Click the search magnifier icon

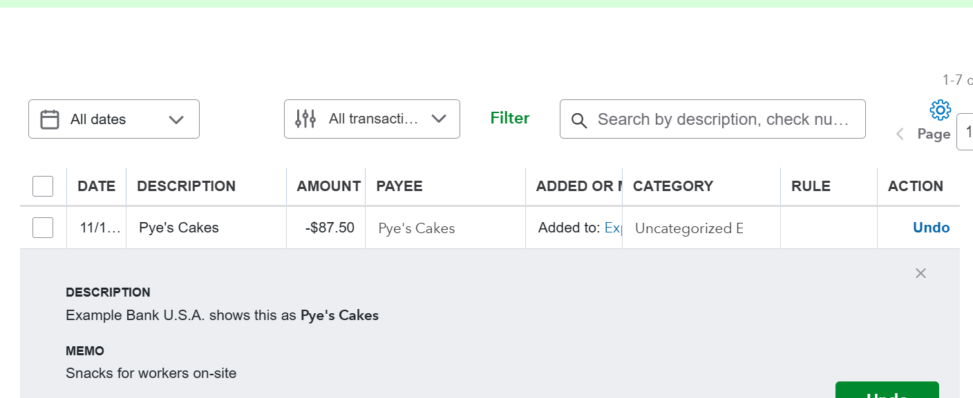tap(579, 120)
